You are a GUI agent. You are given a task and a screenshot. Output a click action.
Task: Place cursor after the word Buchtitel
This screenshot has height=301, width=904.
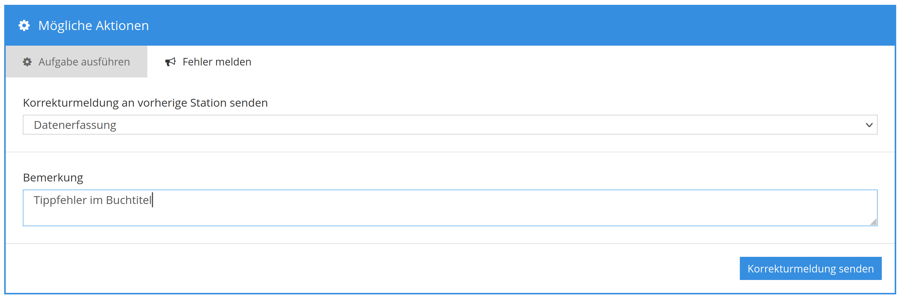pyautogui.click(x=152, y=200)
